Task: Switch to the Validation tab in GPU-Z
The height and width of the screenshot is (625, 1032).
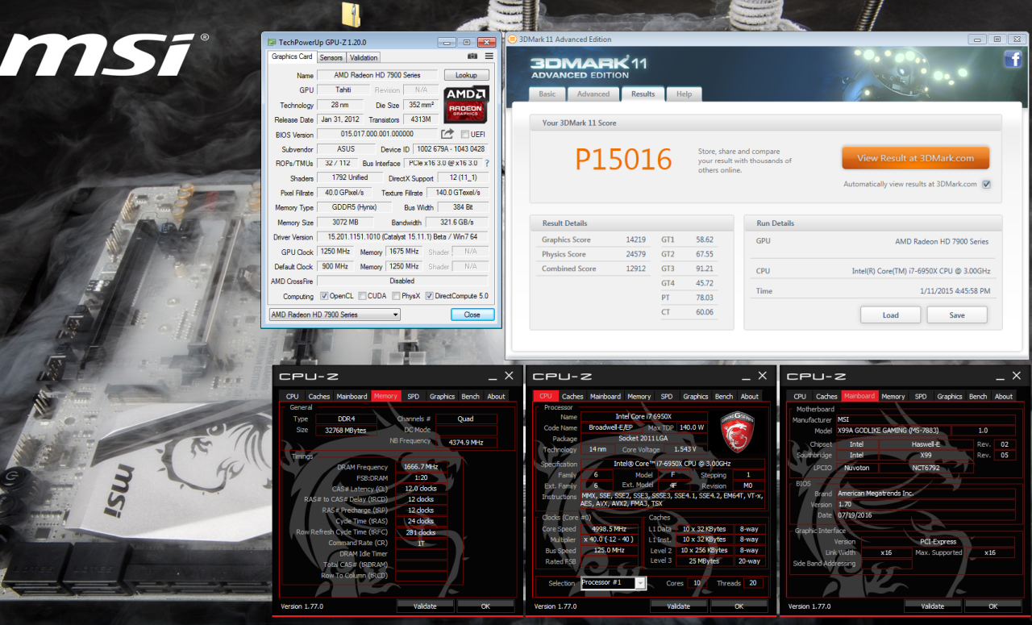Action: coord(364,57)
